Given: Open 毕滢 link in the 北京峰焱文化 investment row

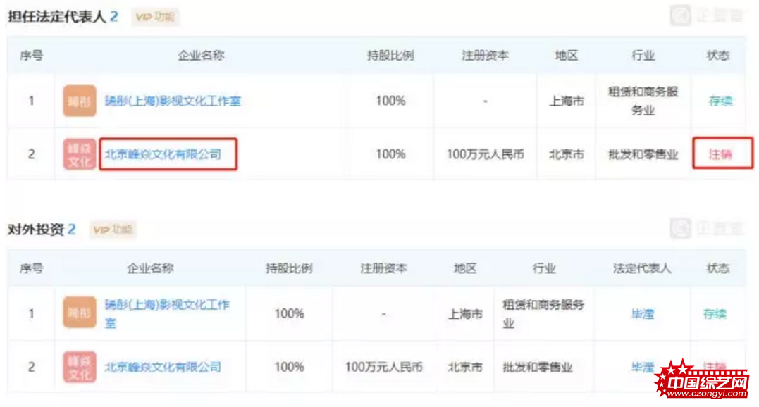Looking at the screenshot, I should point(642,368).
